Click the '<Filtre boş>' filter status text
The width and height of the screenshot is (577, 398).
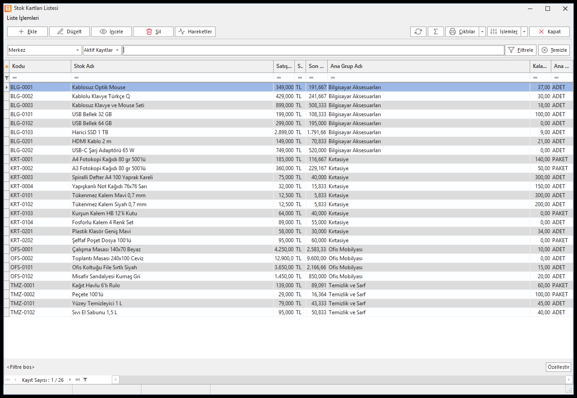[21, 367]
